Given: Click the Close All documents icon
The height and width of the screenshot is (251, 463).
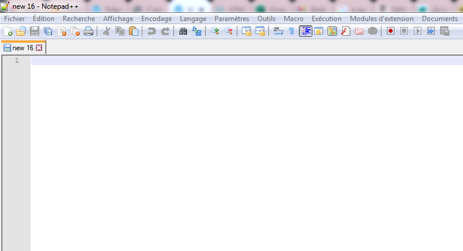Looking at the screenshot, I should point(75,31).
